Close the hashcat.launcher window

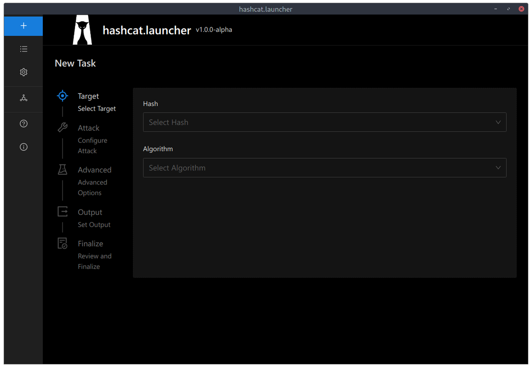[521, 9]
